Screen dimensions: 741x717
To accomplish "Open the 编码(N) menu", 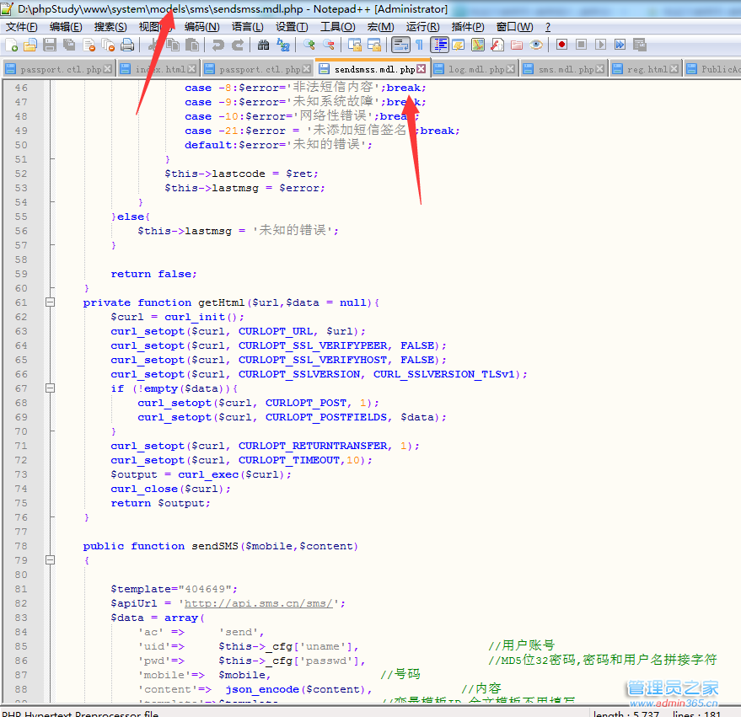I will click(201, 27).
